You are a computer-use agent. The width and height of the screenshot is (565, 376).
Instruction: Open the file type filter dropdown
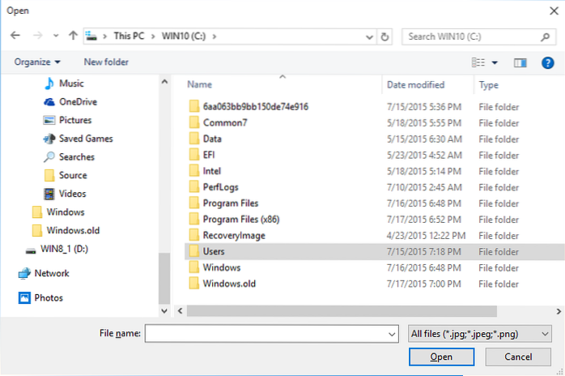[x=479, y=334]
